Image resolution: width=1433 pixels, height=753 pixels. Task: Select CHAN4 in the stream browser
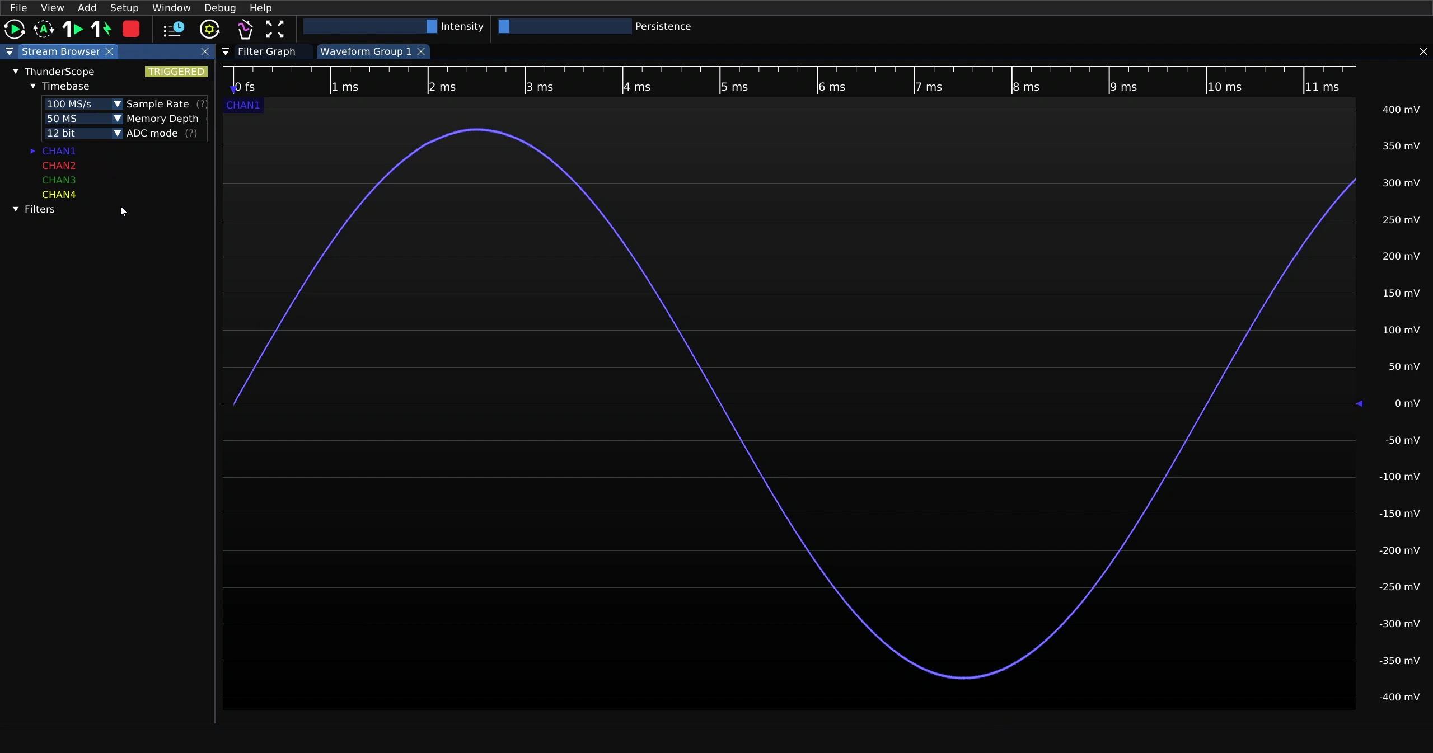(x=59, y=195)
